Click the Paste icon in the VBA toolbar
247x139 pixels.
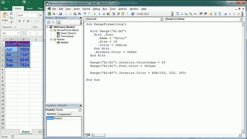pyautogui.click(x=75, y=14)
